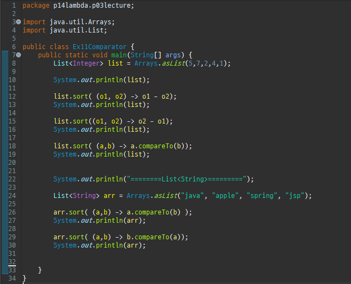Click the "apple" string literal
Image resolution: width=351 pixels, height=284 pixels.
225,196
